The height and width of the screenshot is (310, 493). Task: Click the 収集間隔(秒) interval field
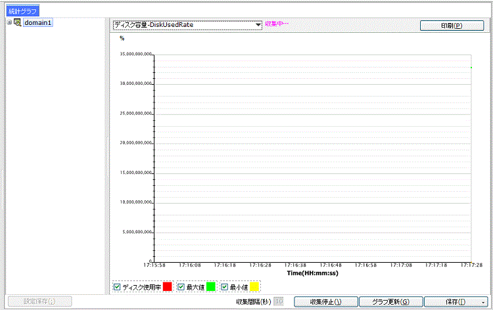coord(278,301)
